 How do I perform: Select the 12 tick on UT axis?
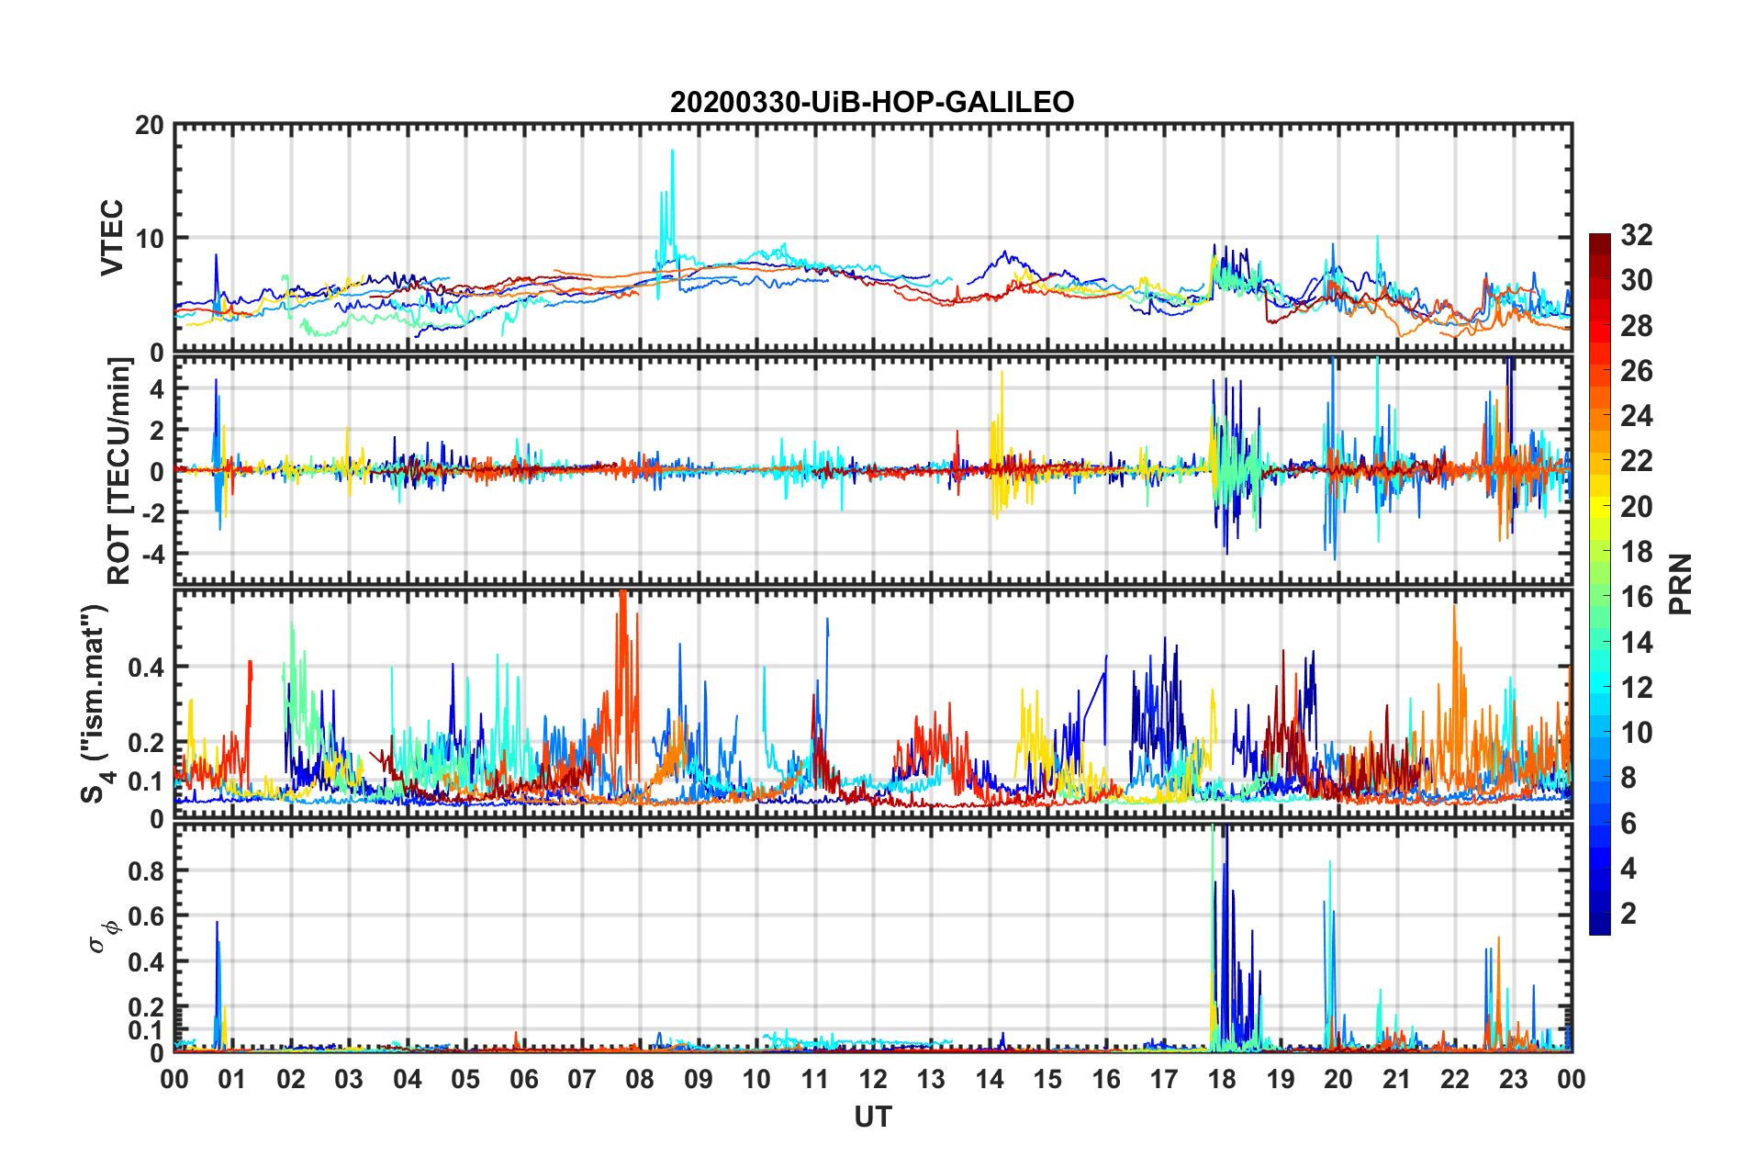click(x=873, y=1079)
